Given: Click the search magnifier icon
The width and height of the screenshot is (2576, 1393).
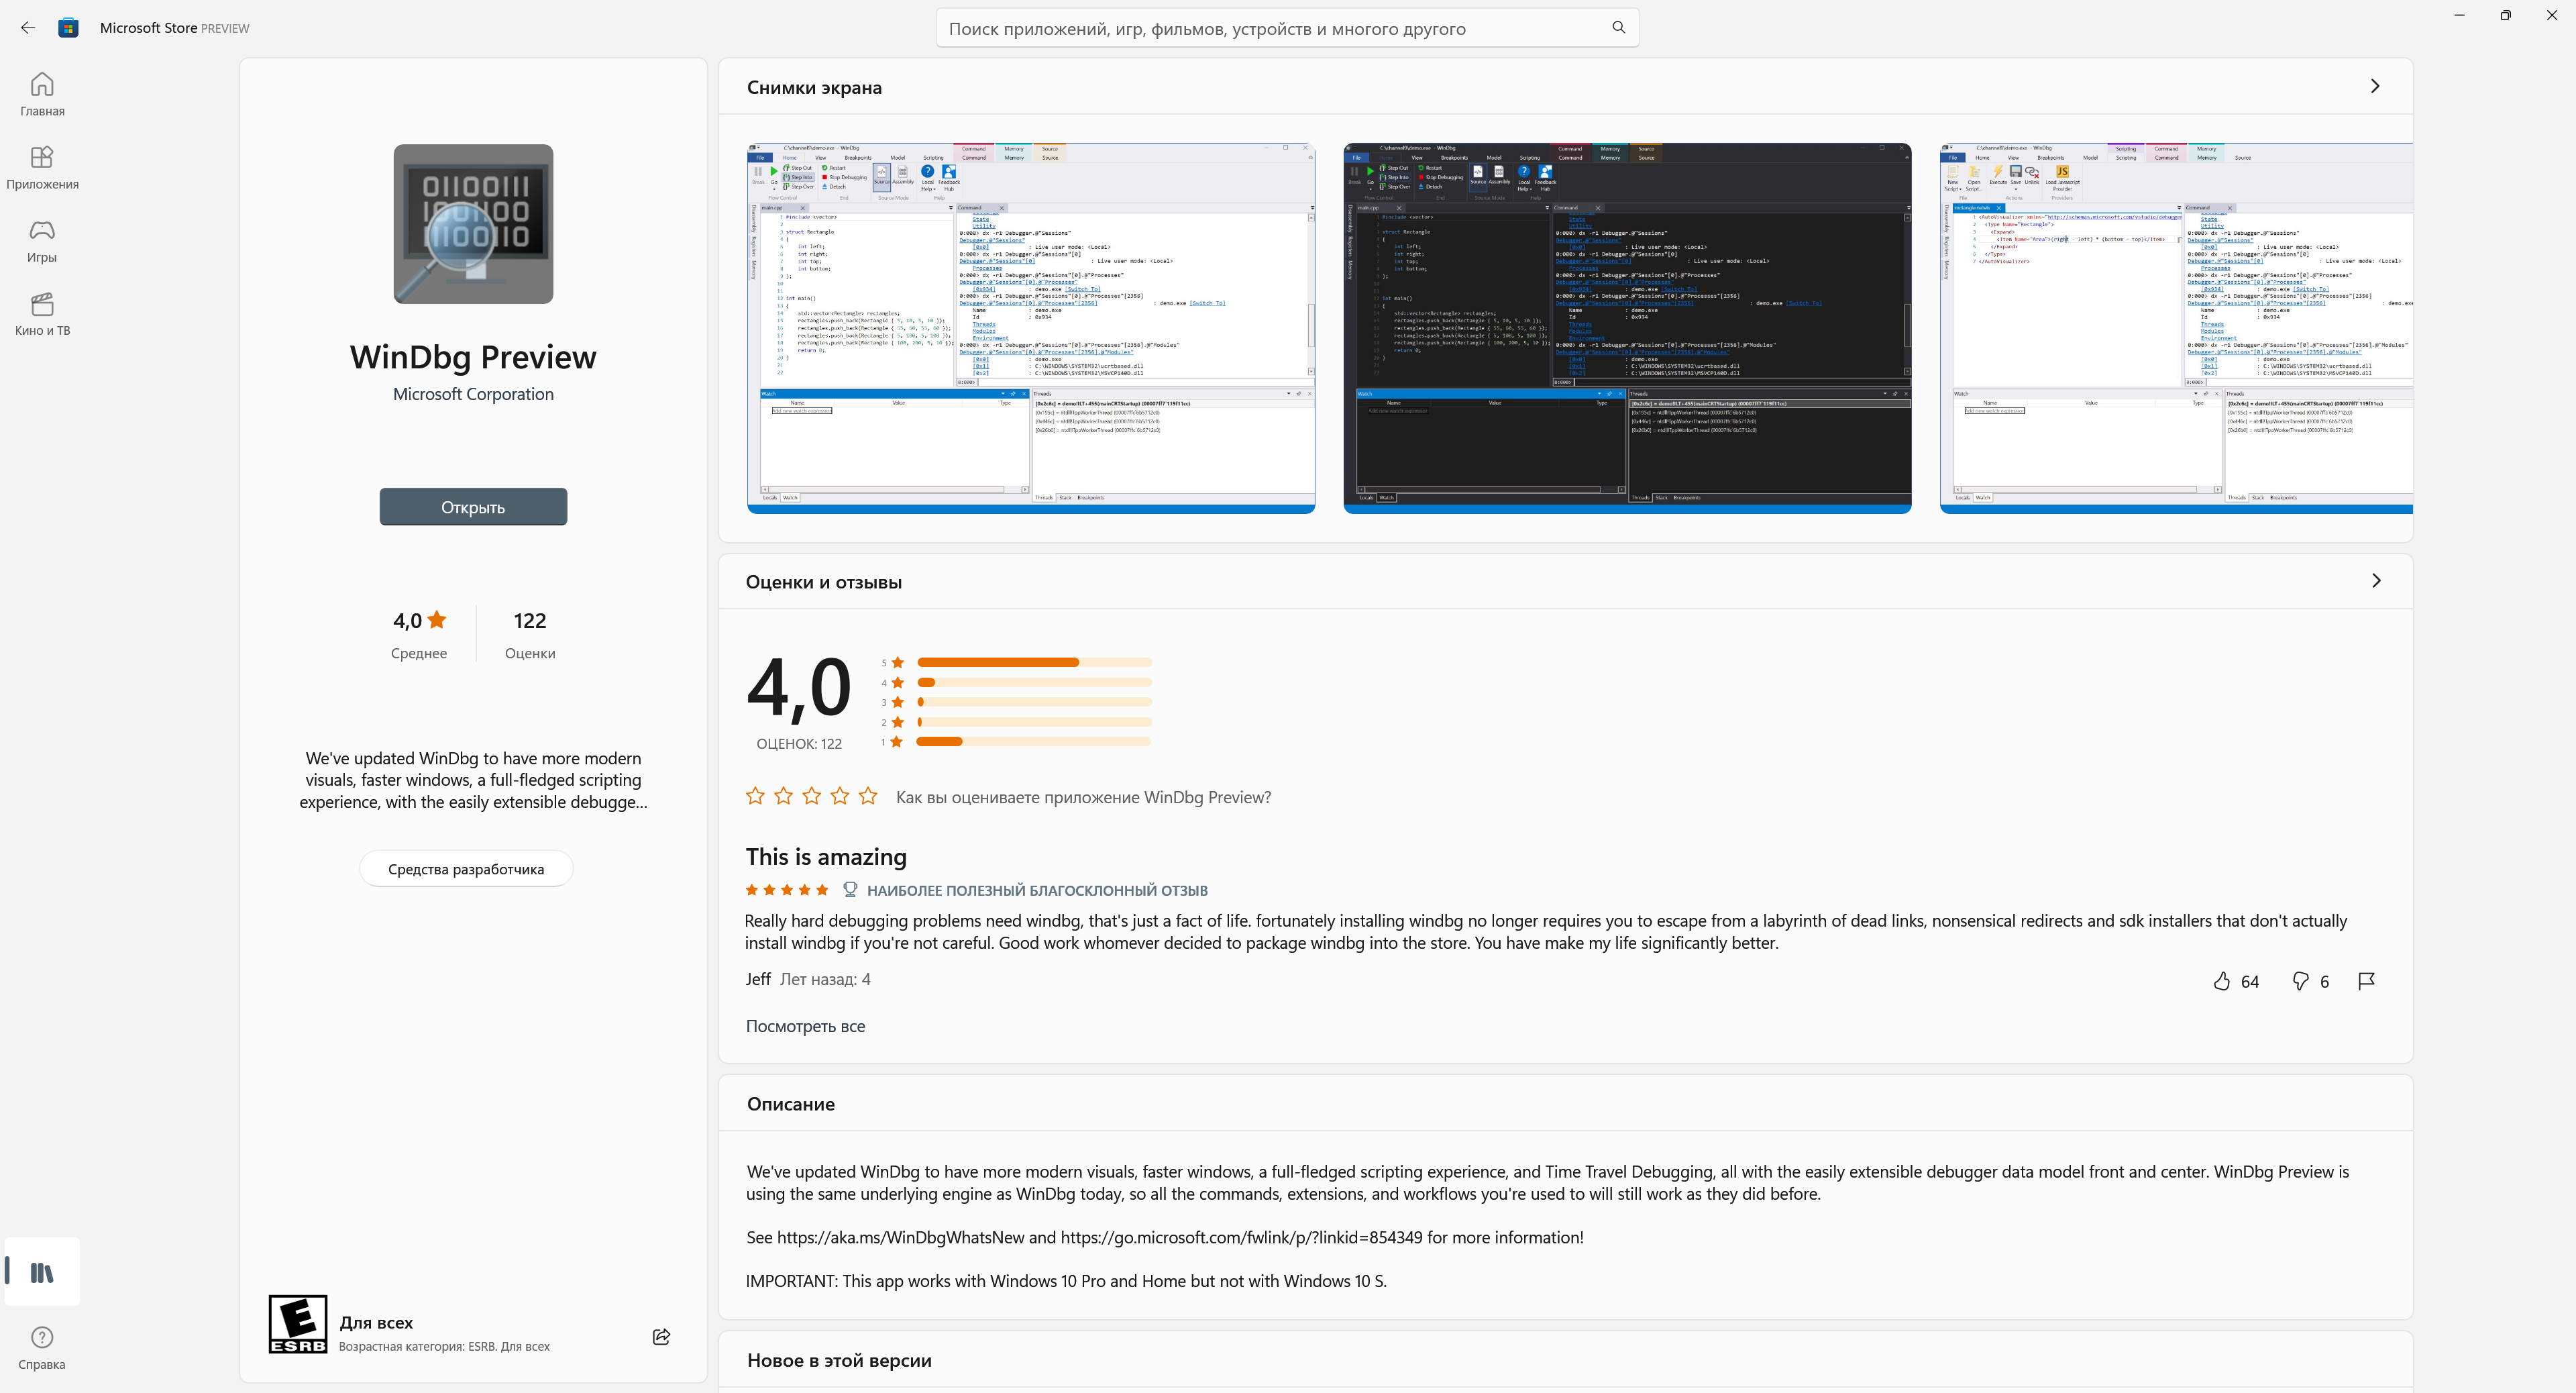Looking at the screenshot, I should click(x=1618, y=28).
